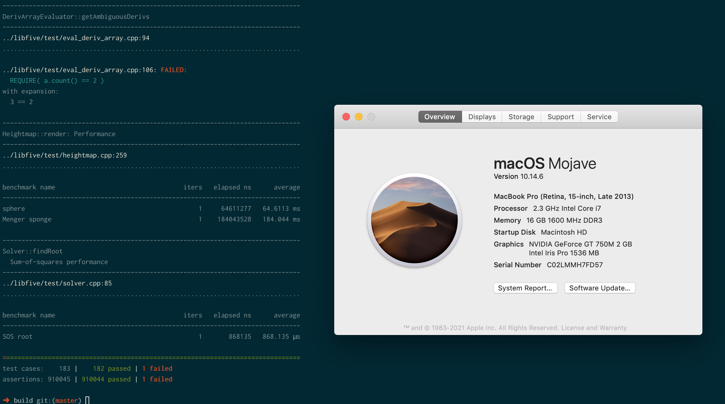
Task: Click the MacBook Pro model description
Action: (564, 196)
